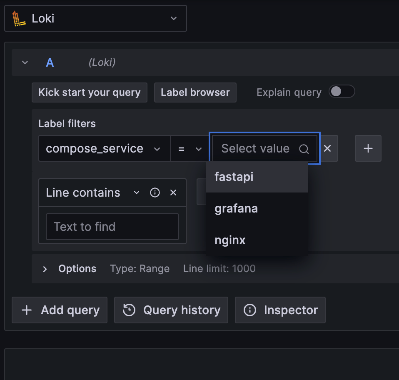Open the Label browser
This screenshot has width=399, height=380.
pos(195,92)
